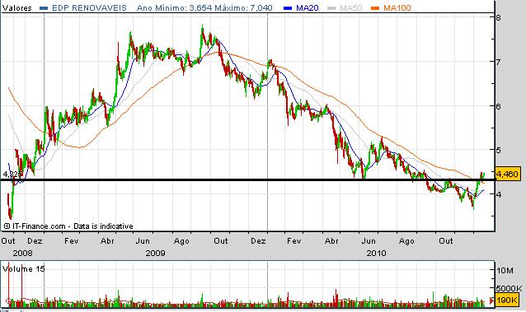Click the yellow 4,460 current price tag
This screenshot has width=526, height=312.
[508, 174]
